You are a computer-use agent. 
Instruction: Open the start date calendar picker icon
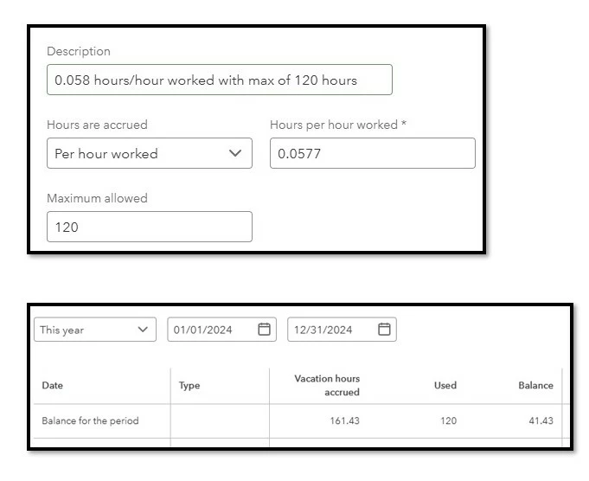tap(264, 330)
